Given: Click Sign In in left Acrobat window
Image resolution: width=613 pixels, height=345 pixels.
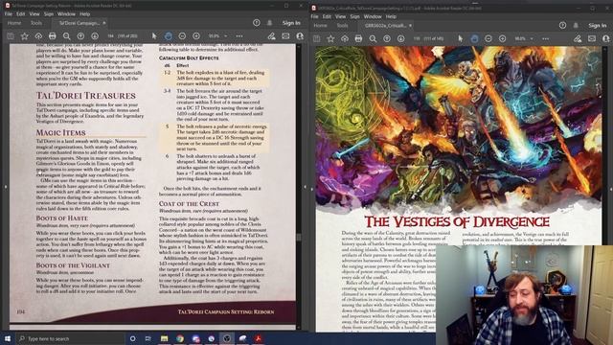Looking at the screenshot, I should coord(291,23).
